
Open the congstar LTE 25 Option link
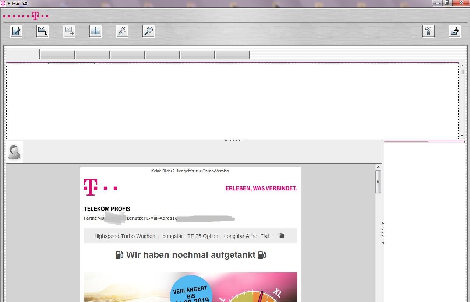point(190,236)
